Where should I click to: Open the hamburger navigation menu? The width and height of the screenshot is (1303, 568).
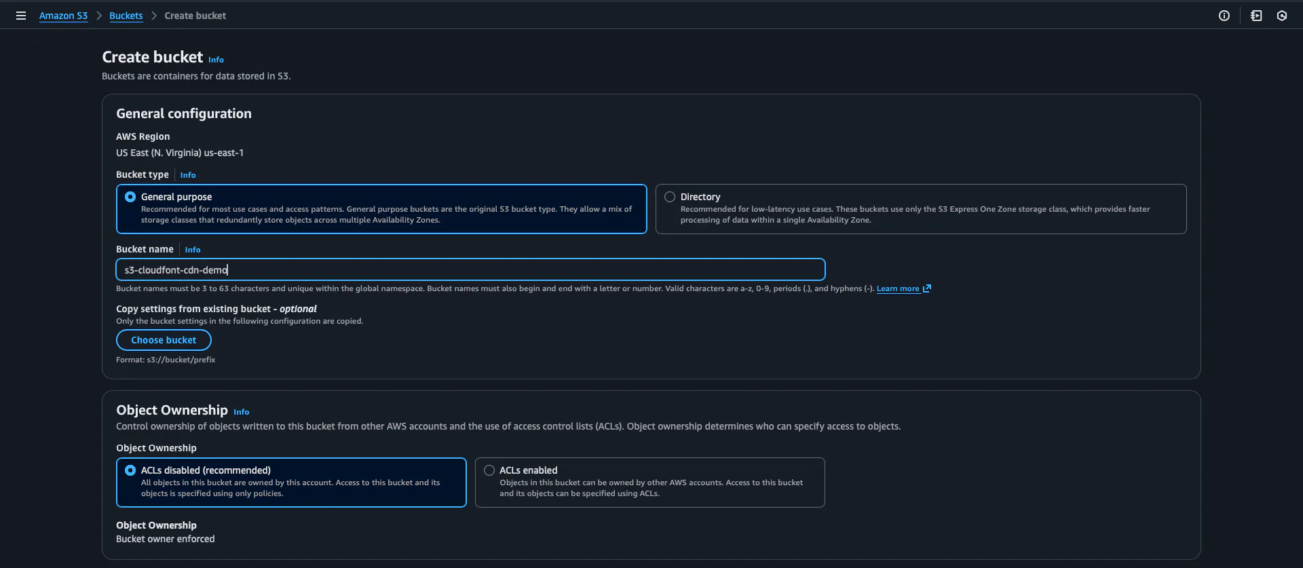click(x=21, y=16)
